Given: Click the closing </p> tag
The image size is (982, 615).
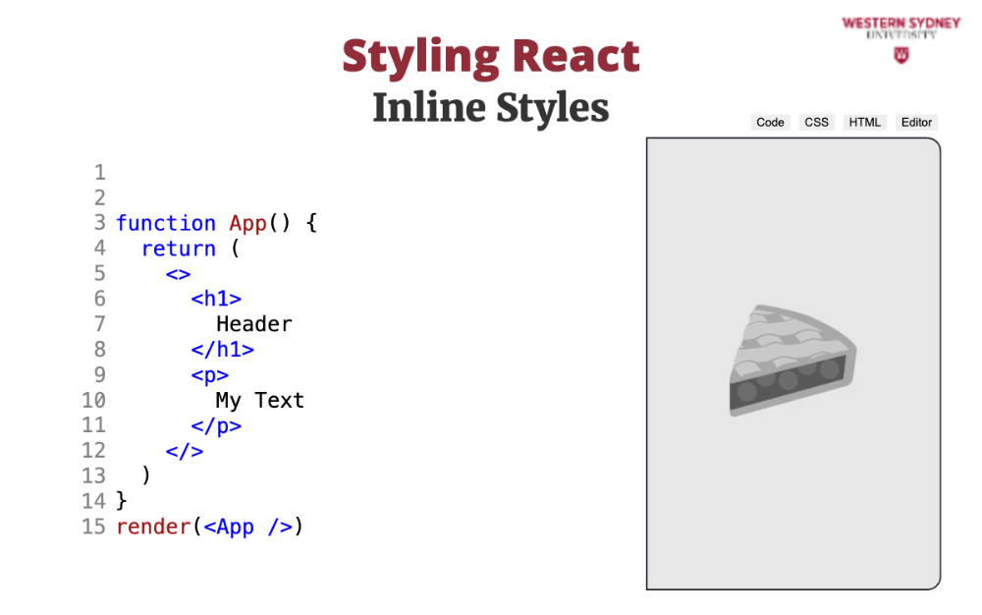Looking at the screenshot, I should pos(216,425).
